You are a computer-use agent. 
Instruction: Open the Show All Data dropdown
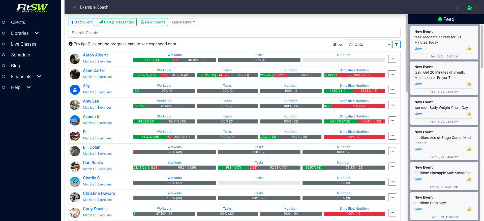coord(368,45)
